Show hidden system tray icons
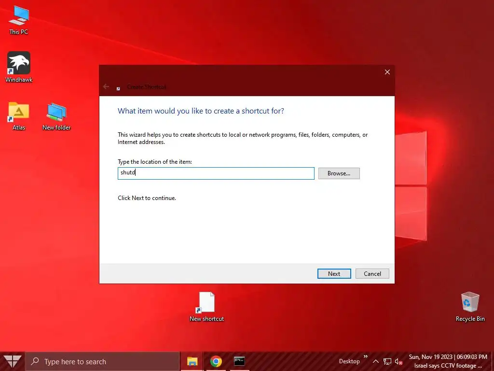494x371 pixels. pos(375,361)
